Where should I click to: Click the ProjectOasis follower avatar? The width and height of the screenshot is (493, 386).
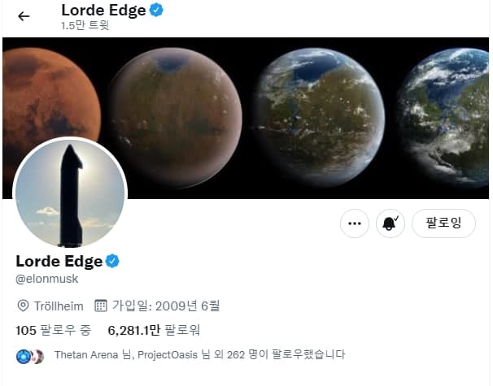pyautogui.click(x=38, y=357)
